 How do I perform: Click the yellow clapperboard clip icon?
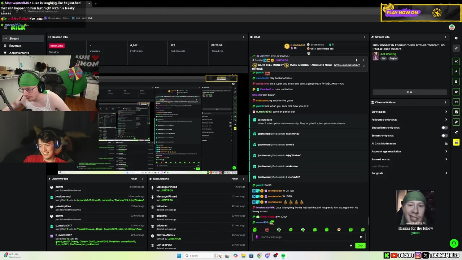[456, 142]
